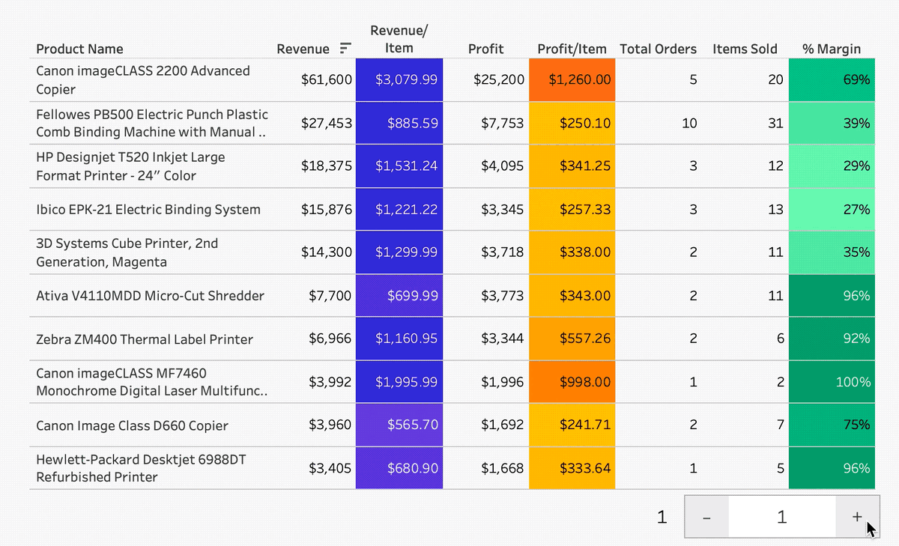The width and height of the screenshot is (899, 546).
Task: Click the Total Orders column header
Action: tap(658, 49)
